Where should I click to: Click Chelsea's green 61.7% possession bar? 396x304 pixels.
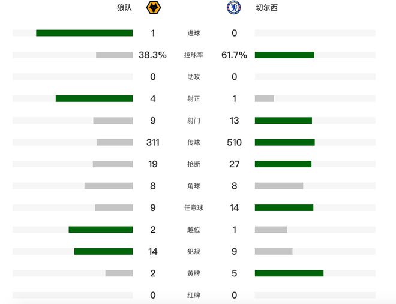click(284, 55)
